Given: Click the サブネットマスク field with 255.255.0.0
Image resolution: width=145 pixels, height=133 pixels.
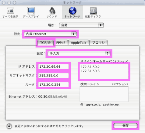Looking at the screenshot, I should pyautogui.click(x=53, y=76).
